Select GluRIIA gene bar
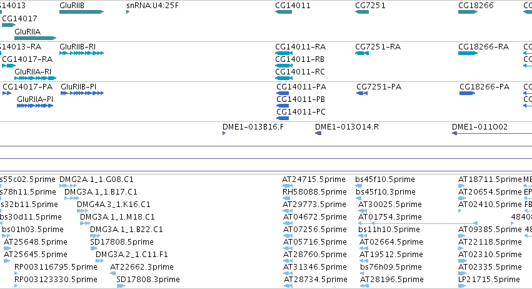The width and height of the screenshot is (532, 289). point(35,38)
